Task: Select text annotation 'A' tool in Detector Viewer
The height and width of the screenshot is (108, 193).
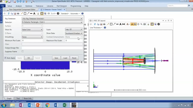Action: tap(34, 13)
